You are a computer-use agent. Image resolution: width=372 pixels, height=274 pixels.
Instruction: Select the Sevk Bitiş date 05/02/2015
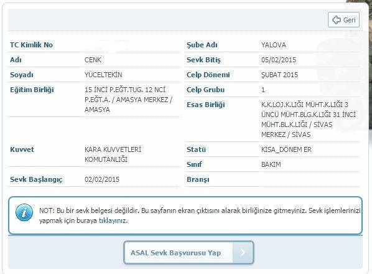(x=279, y=60)
